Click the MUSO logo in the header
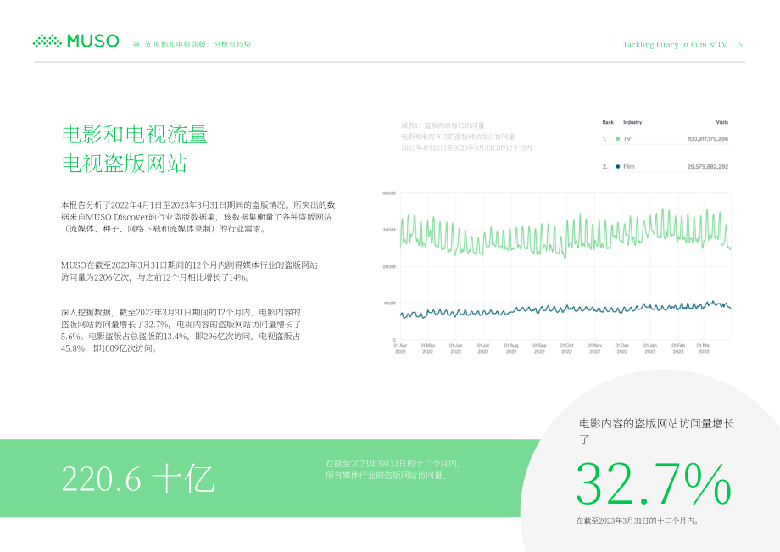Screen dimensions: 780x552 (75, 42)
